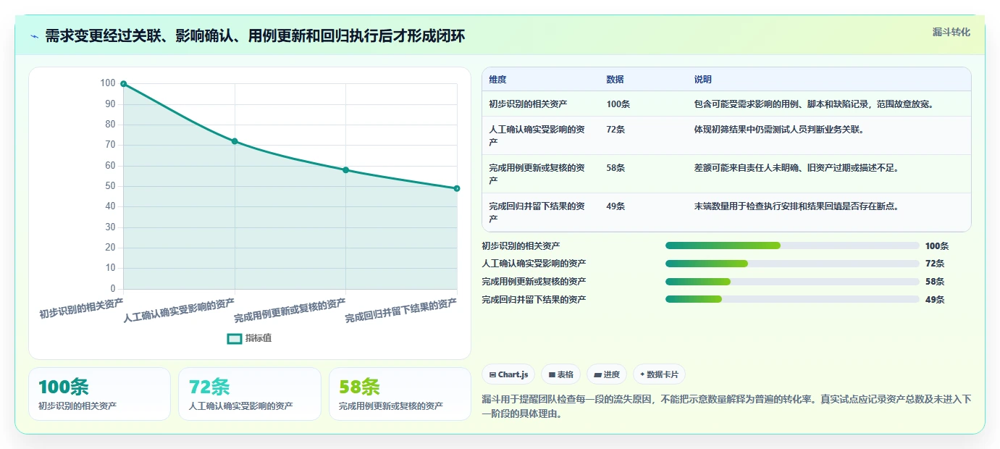Click the chart data point at value 100
The height and width of the screenshot is (449, 1000).
click(124, 84)
